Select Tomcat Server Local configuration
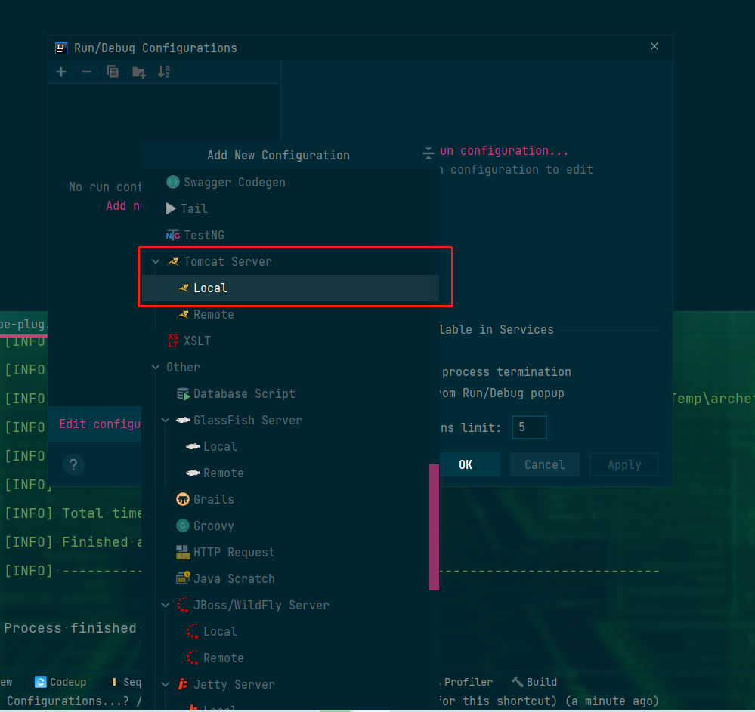The width and height of the screenshot is (755, 712). (290, 288)
